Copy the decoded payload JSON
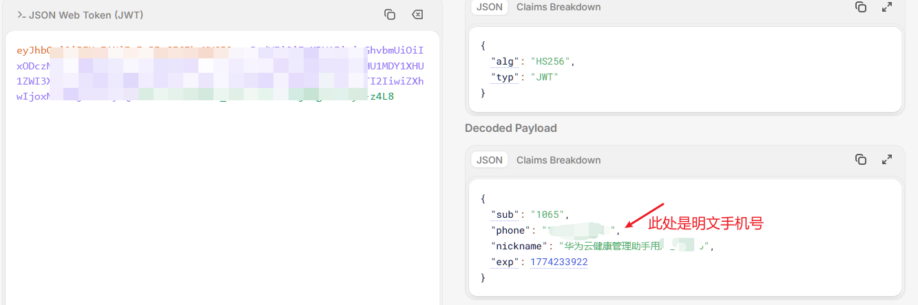The height and width of the screenshot is (305, 918). tap(861, 159)
